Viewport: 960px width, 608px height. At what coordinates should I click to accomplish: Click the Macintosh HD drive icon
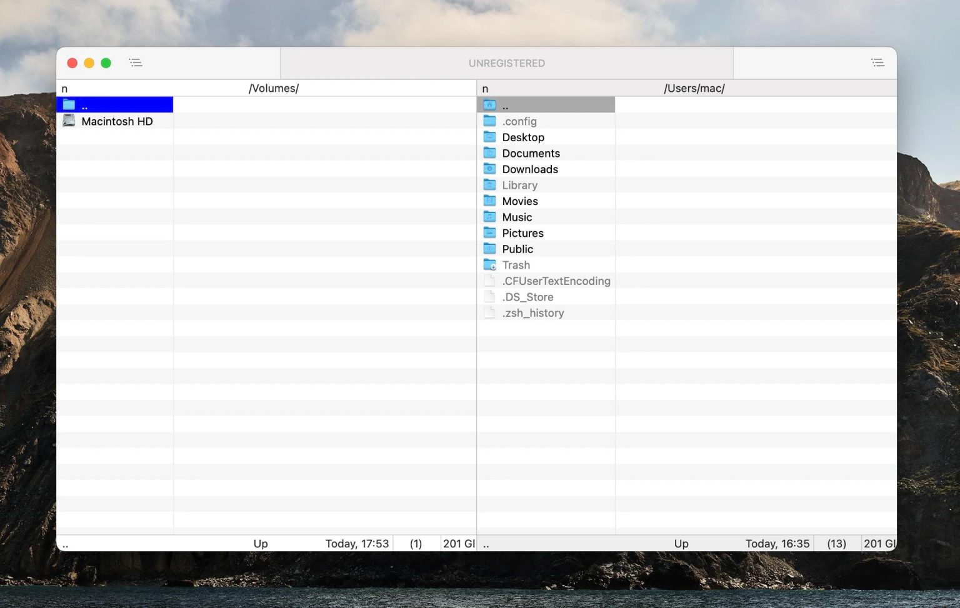[x=70, y=121]
